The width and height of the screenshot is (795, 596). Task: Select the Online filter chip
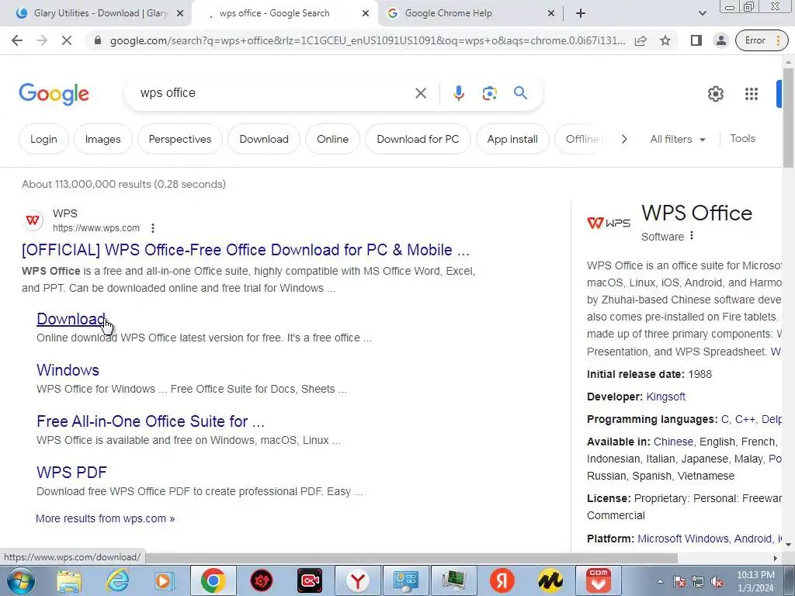(x=332, y=139)
